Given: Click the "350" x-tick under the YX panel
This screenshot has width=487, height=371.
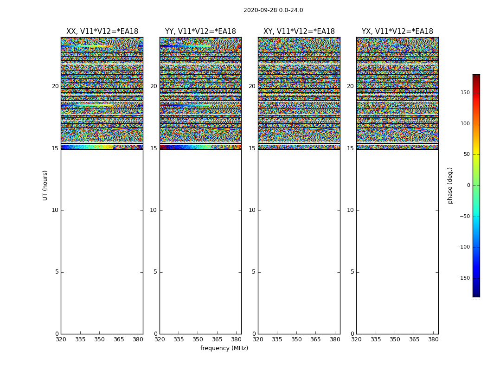Looking at the screenshot, I should [x=395, y=339].
